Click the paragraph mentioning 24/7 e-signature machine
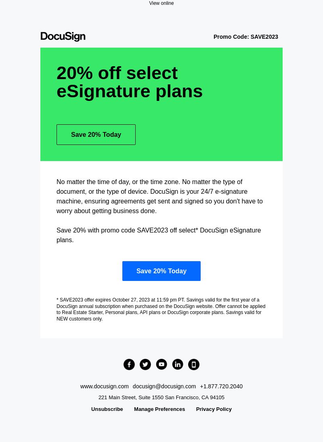This screenshot has width=323, height=442. tap(159, 197)
